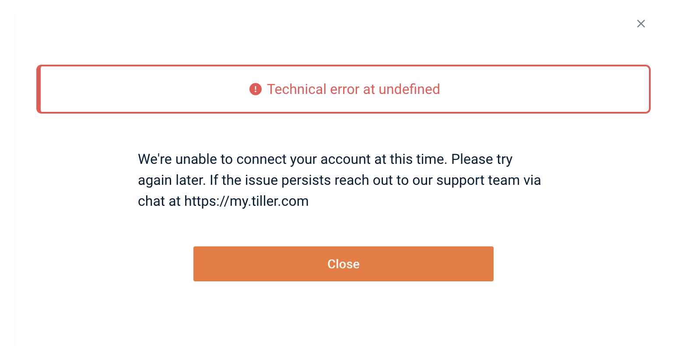Click the word 'chat' in last line
Viewport: 687px width, 346px height.
coord(151,201)
